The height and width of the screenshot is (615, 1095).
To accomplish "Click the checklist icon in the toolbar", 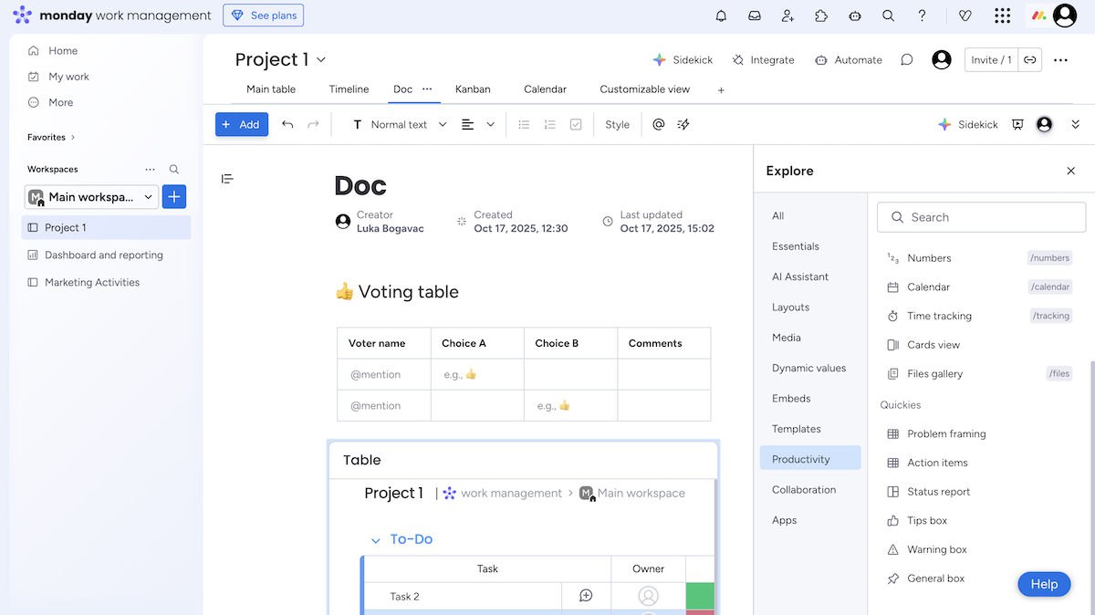I will pyautogui.click(x=575, y=124).
